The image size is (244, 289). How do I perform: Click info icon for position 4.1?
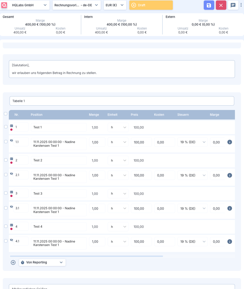pyautogui.click(x=229, y=241)
